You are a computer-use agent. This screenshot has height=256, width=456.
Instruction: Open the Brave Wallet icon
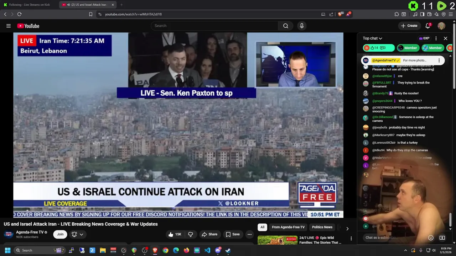click(x=429, y=14)
